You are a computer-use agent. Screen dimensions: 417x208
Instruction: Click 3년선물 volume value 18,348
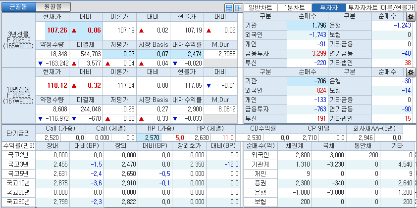[52, 54]
